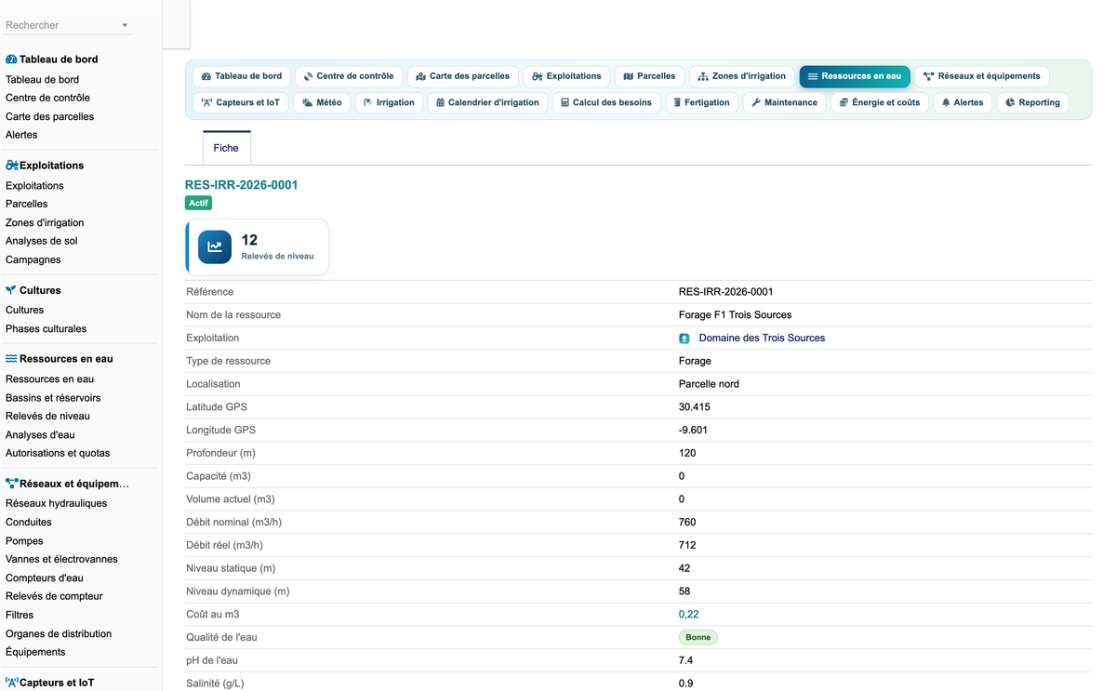Go to Carte des parcelles navigation pill
The image size is (1116, 691).
point(463,76)
